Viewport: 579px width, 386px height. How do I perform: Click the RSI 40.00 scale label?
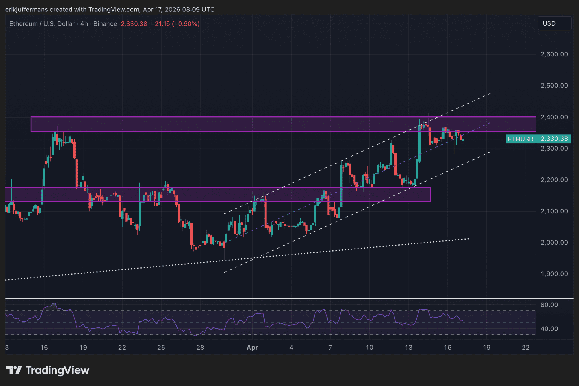(549, 329)
